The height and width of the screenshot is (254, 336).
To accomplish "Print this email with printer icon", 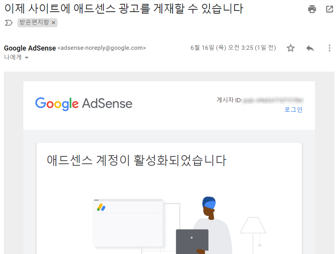I will click(312, 9).
